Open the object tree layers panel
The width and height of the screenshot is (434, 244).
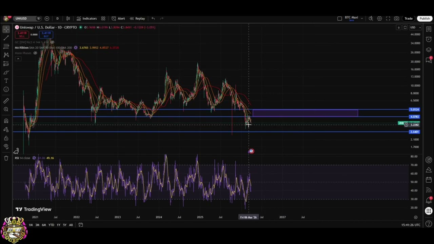pyautogui.click(x=429, y=50)
